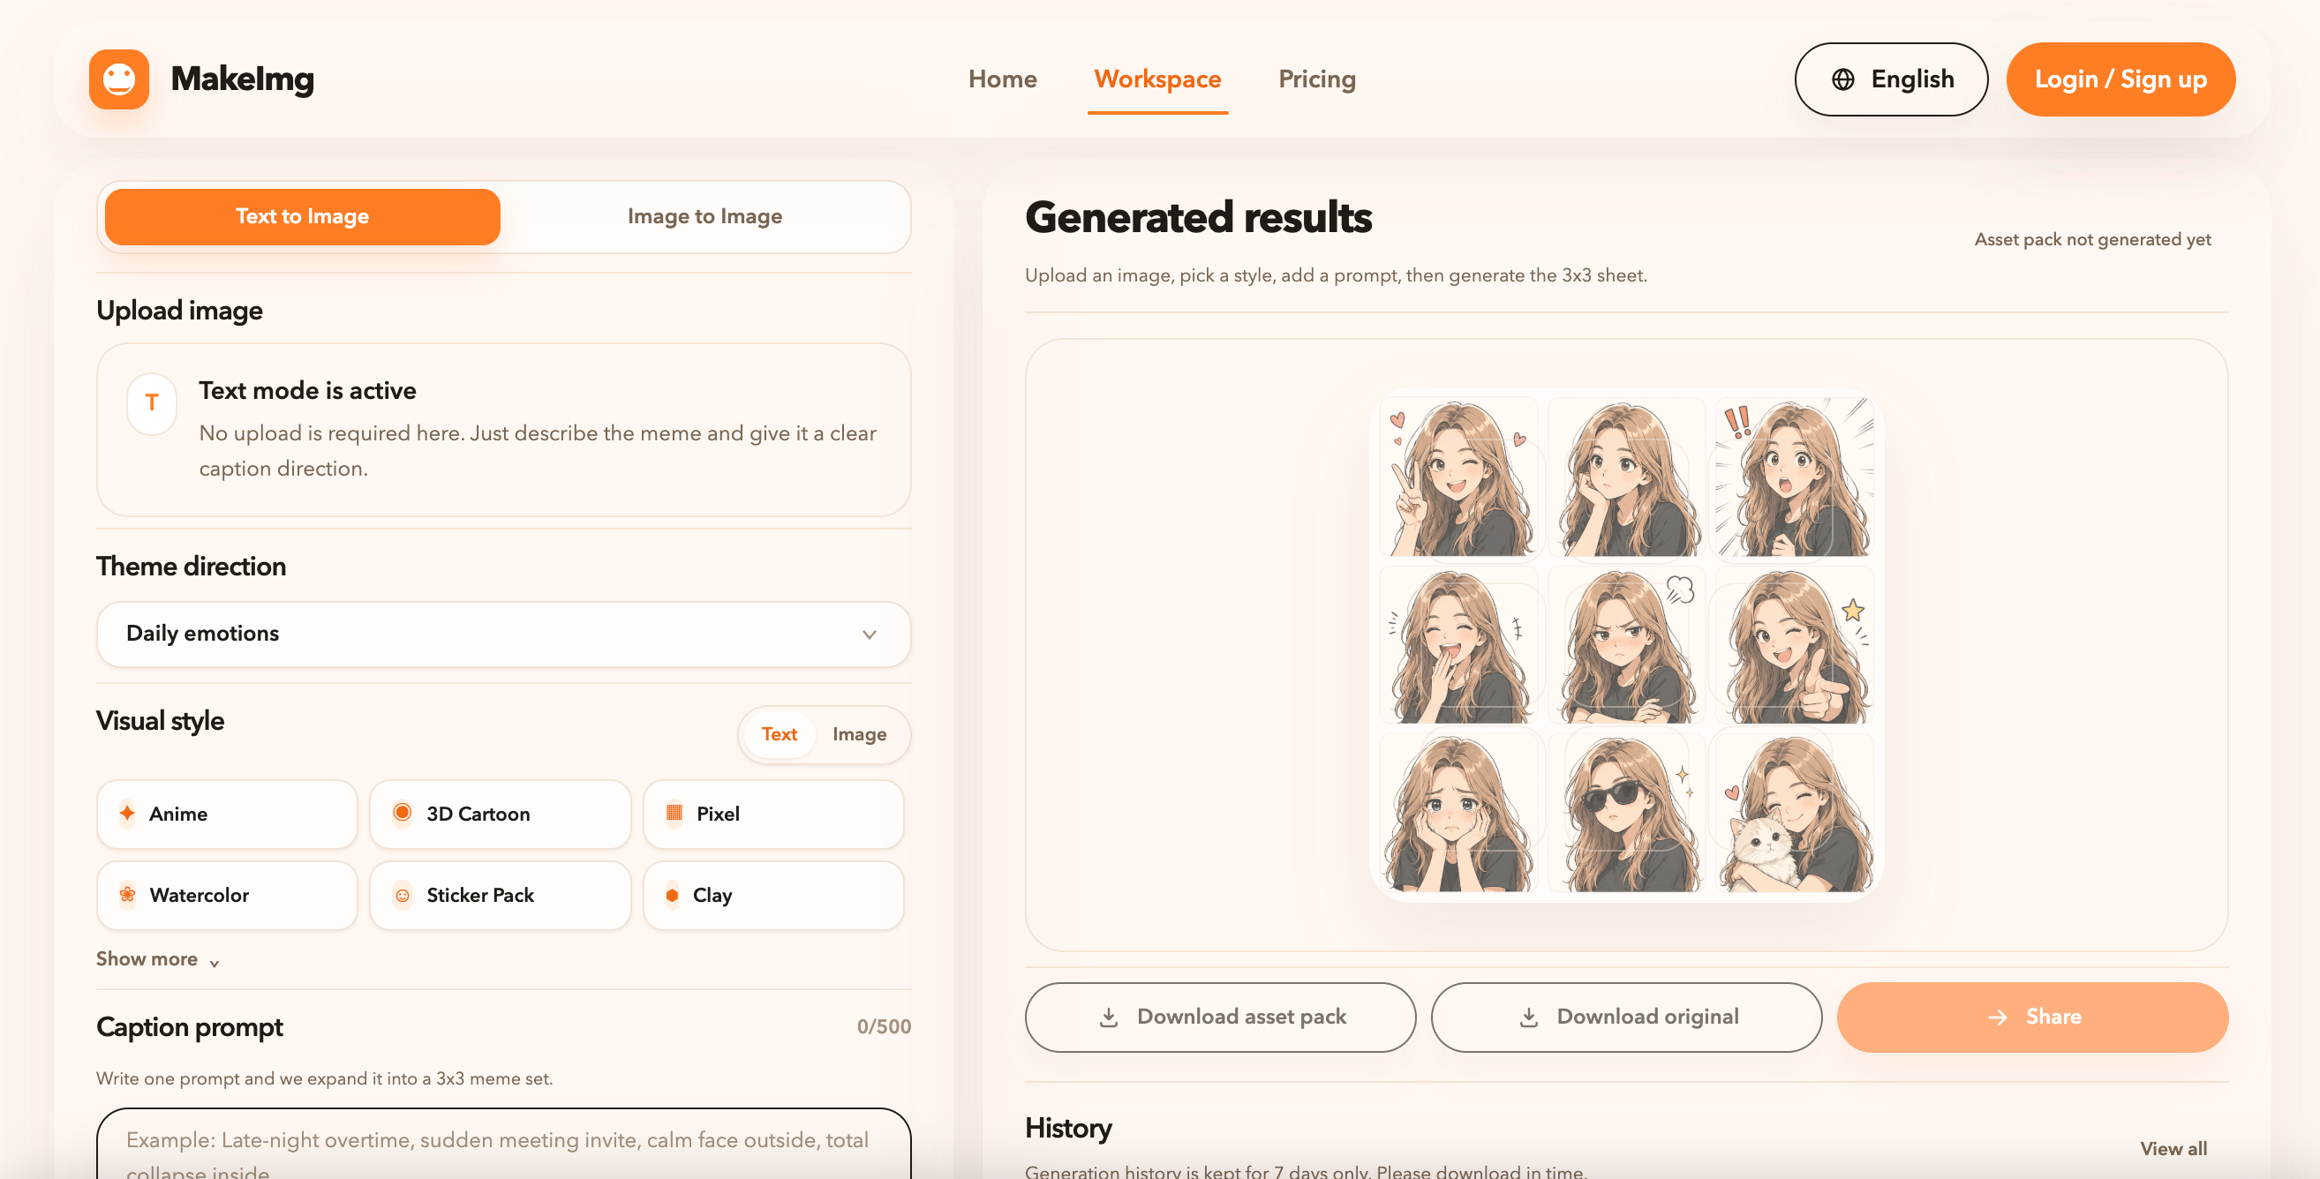Click the Sticker Pack smiley icon
Viewport: 2320px width, 1179px height.
pos(403,896)
